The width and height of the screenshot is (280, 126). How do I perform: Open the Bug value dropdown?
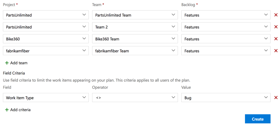226,97
